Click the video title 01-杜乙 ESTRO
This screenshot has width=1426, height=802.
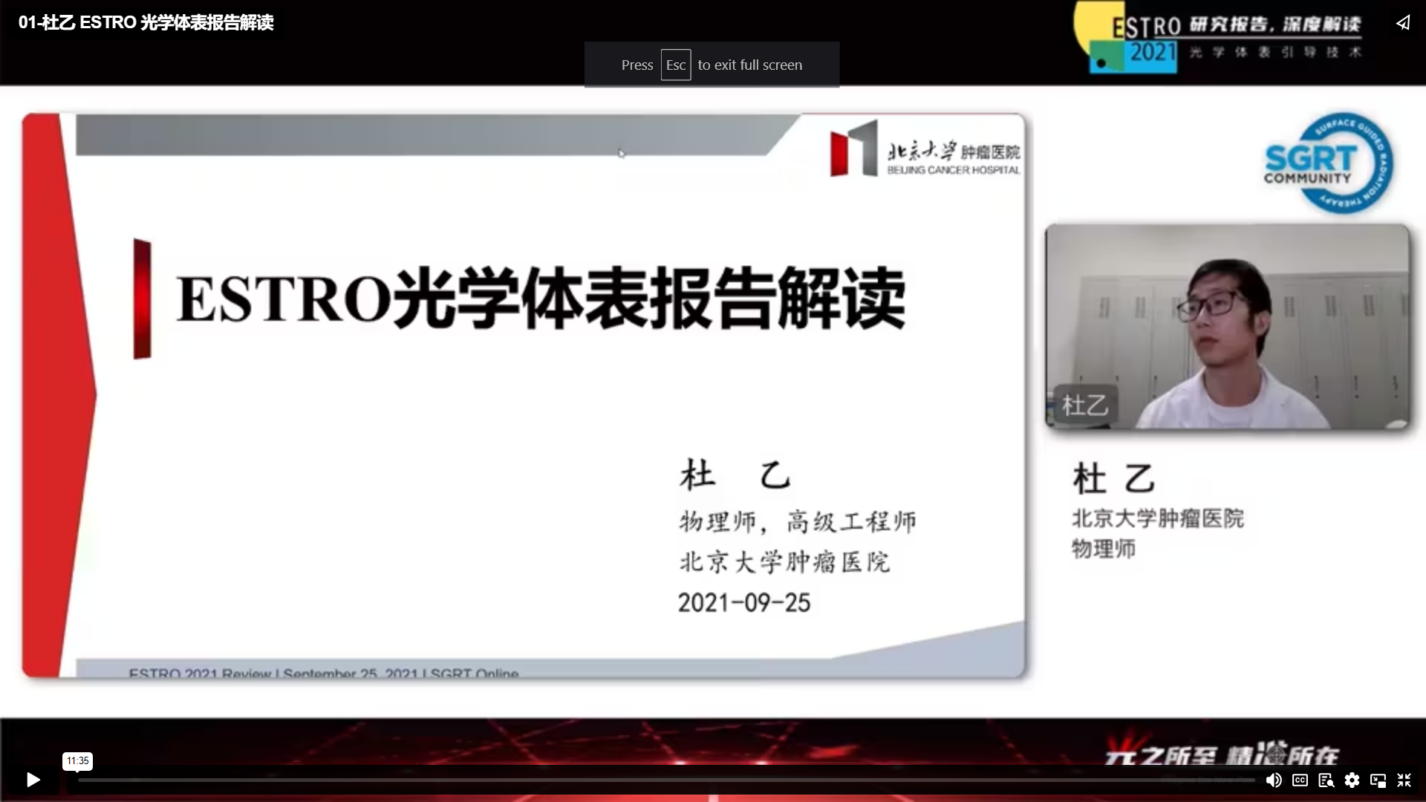(x=146, y=22)
